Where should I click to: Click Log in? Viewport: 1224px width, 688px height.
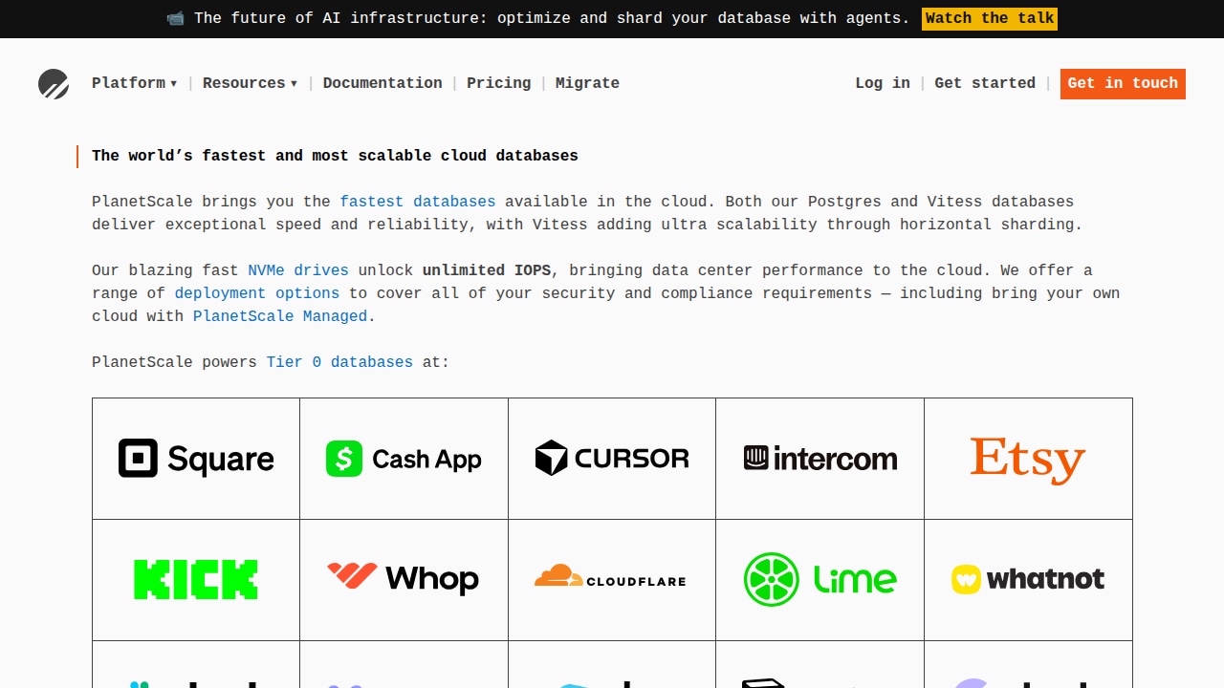pyautogui.click(x=883, y=83)
